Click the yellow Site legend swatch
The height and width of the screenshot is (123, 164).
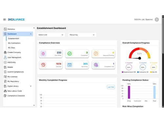coord(151,72)
